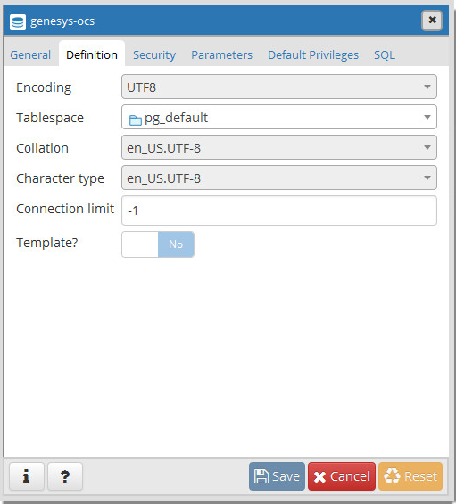Image resolution: width=456 pixels, height=504 pixels.
Task: Switch to the Parameters tab
Action: tap(222, 54)
